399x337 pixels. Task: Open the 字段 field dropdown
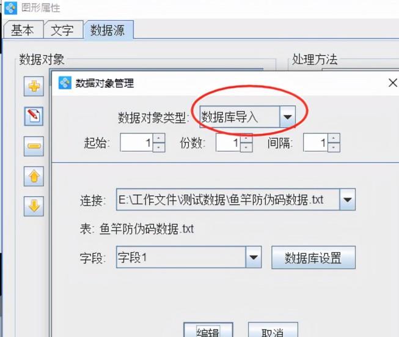pos(254,257)
